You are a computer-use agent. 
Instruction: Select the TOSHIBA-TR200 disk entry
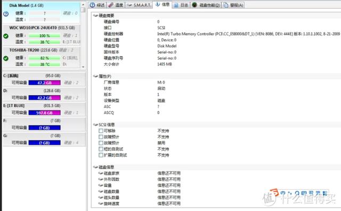click(42, 57)
